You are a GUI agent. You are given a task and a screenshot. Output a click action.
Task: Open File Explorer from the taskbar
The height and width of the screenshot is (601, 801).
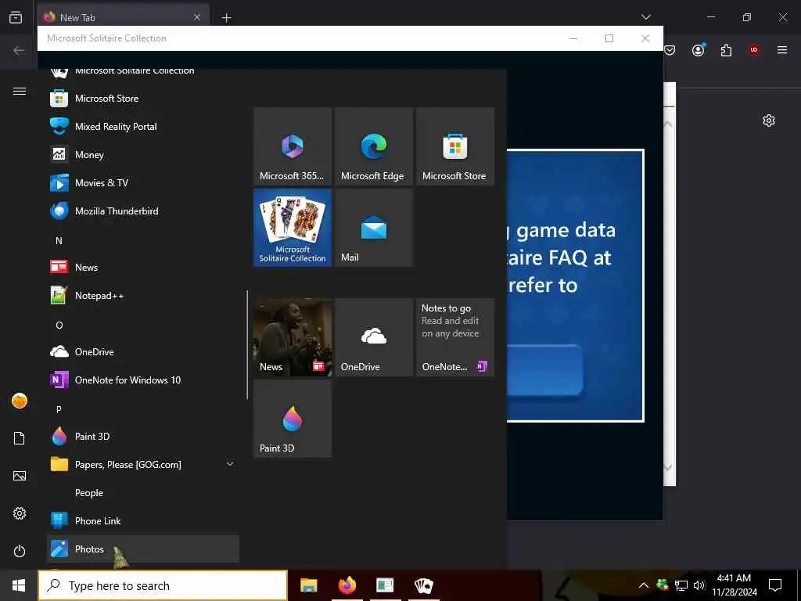[x=308, y=585]
